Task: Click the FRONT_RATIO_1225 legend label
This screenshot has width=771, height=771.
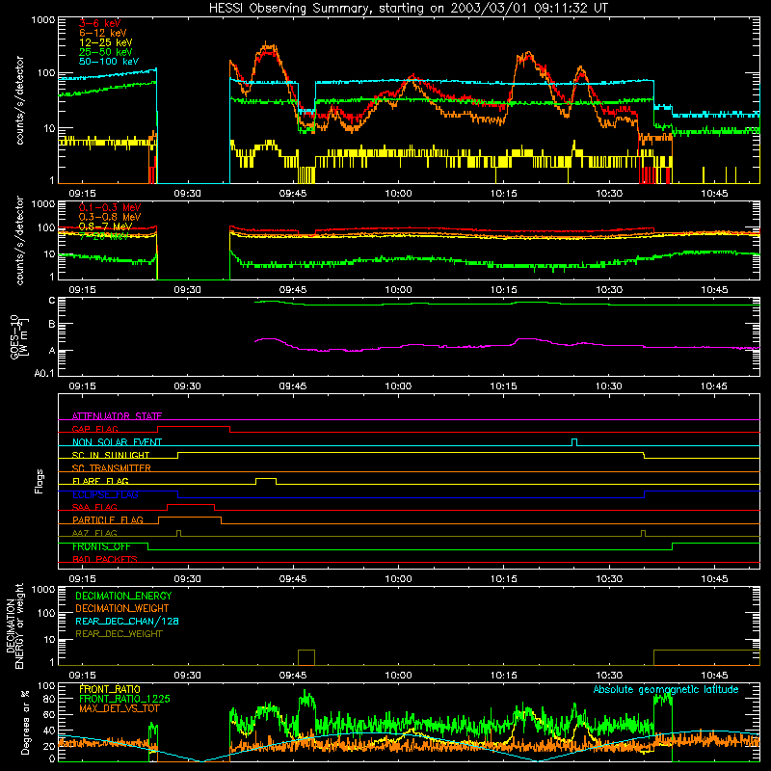Action: [x=125, y=700]
